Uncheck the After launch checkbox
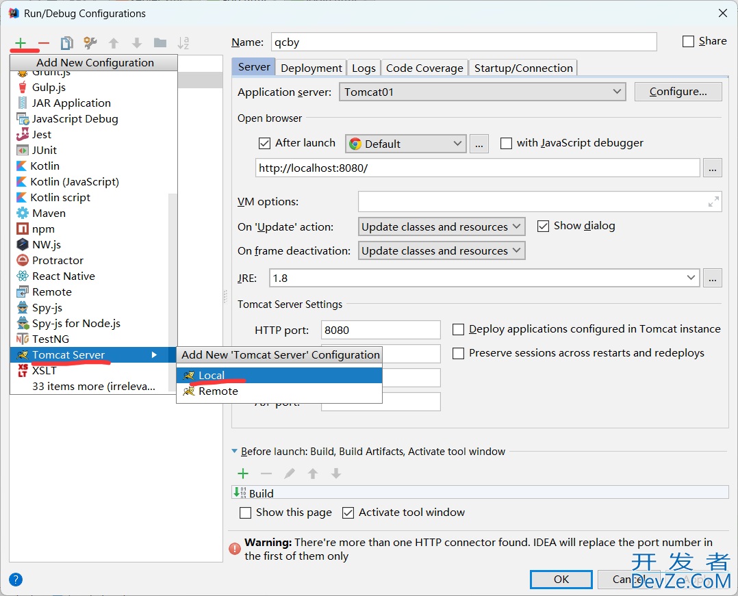 coord(264,143)
